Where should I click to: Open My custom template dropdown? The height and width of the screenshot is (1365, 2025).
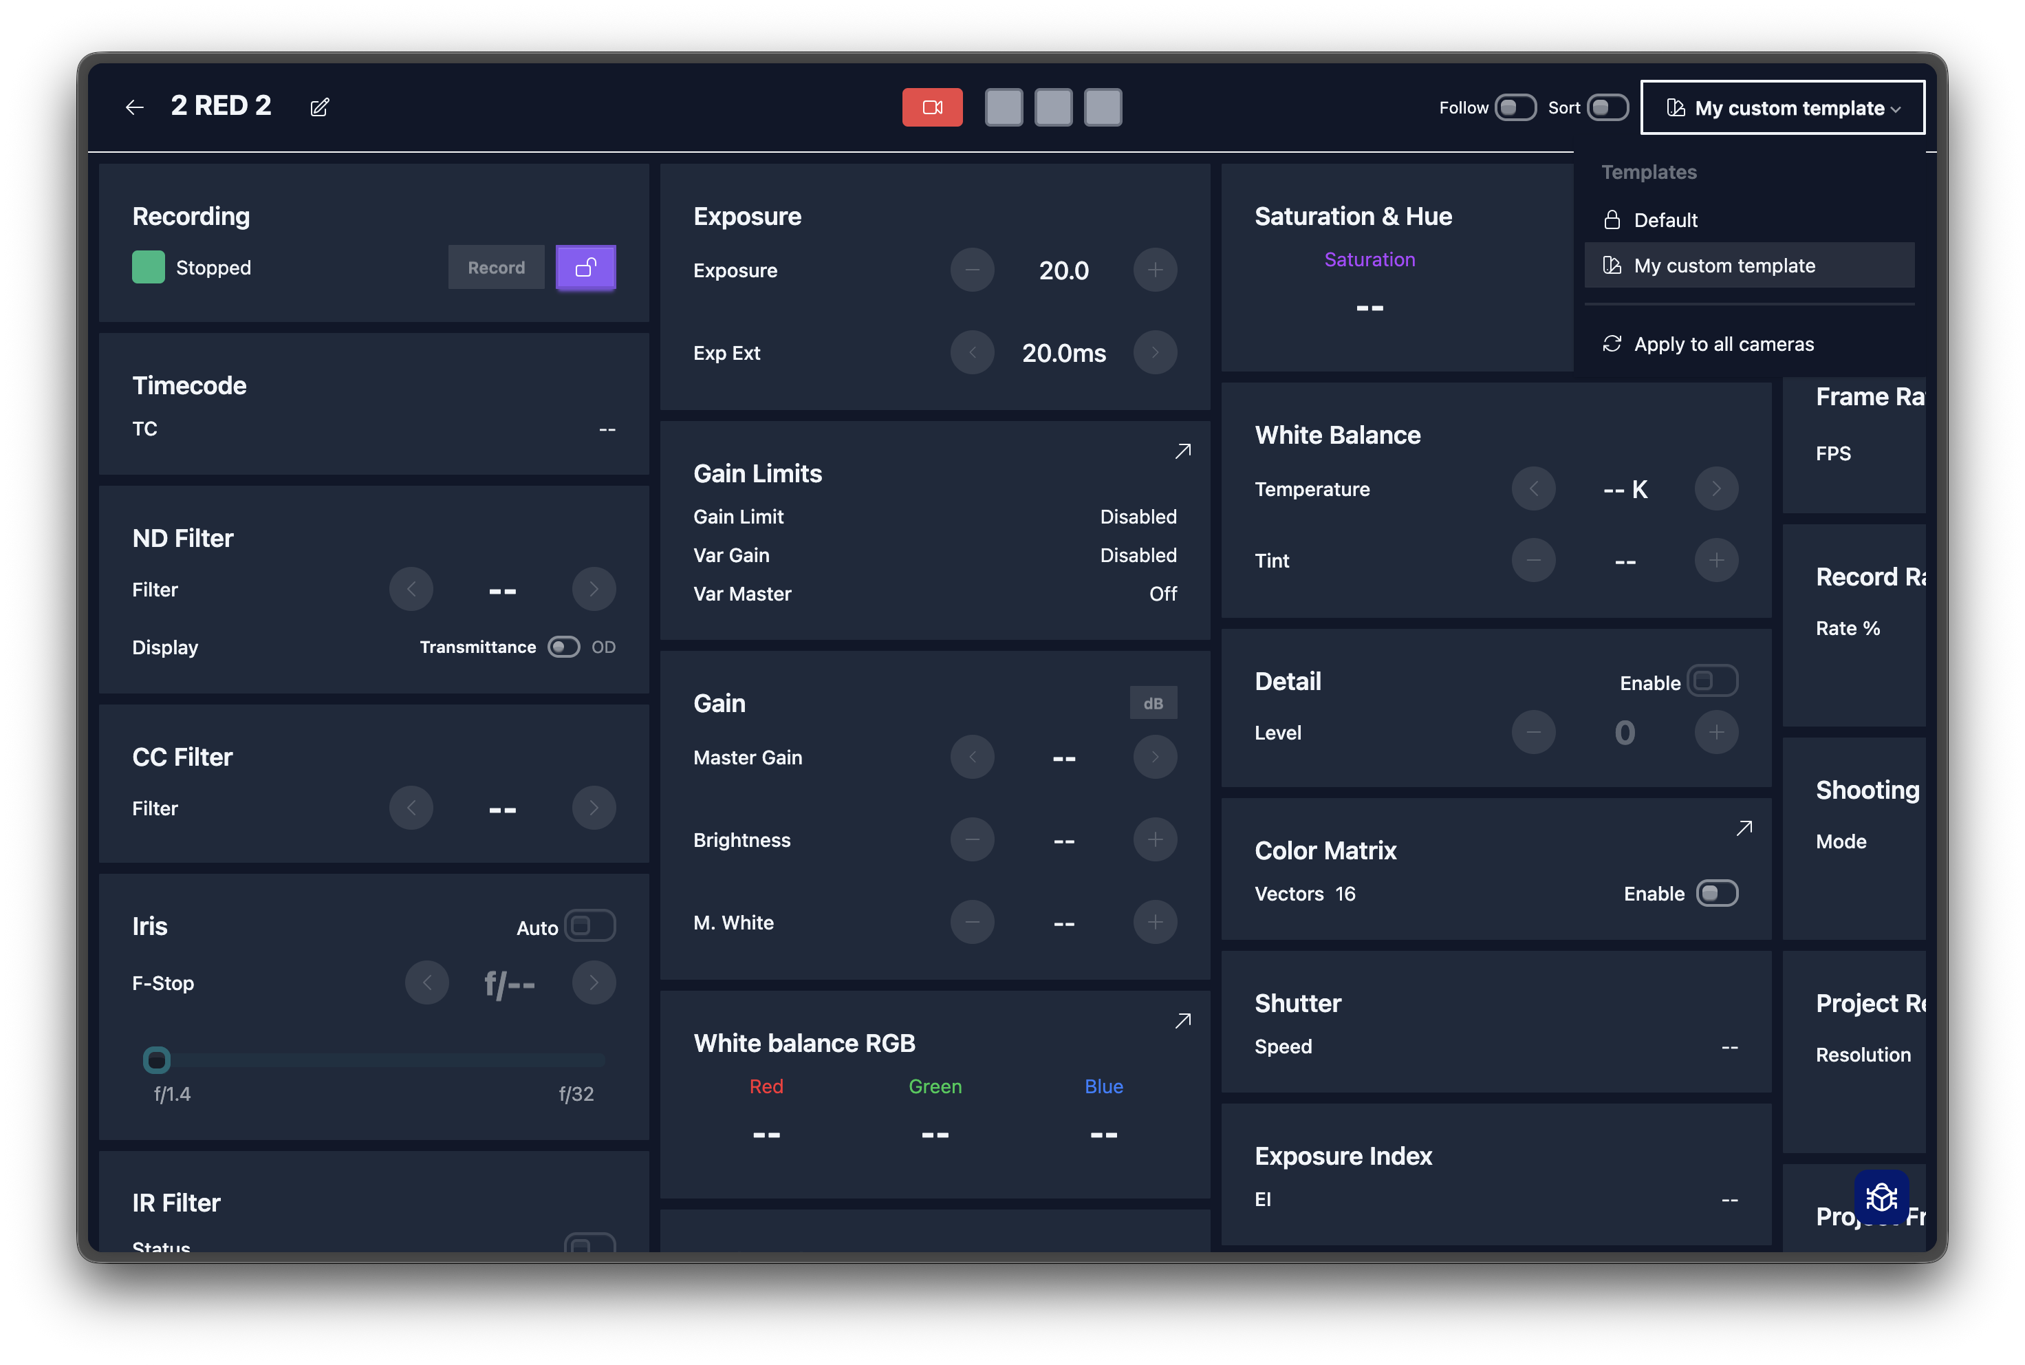coord(1782,108)
